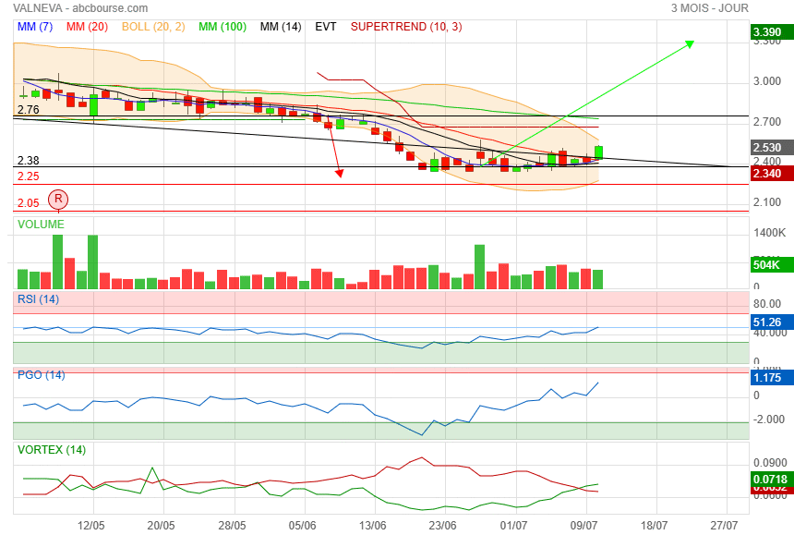Click the PGO (14) panel label
The image size is (794, 535).
click(41, 375)
